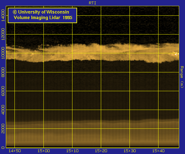Click the 8000 range axis label
The width and height of the screenshot is (185, 154).
[3, 72]
